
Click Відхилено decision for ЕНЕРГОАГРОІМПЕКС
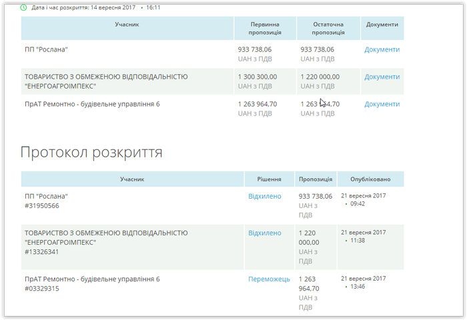[264, 233]
